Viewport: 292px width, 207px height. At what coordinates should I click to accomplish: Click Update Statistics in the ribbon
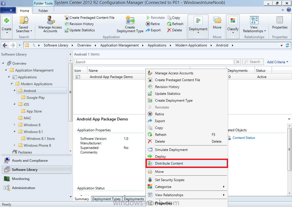(x=80, y=30)
